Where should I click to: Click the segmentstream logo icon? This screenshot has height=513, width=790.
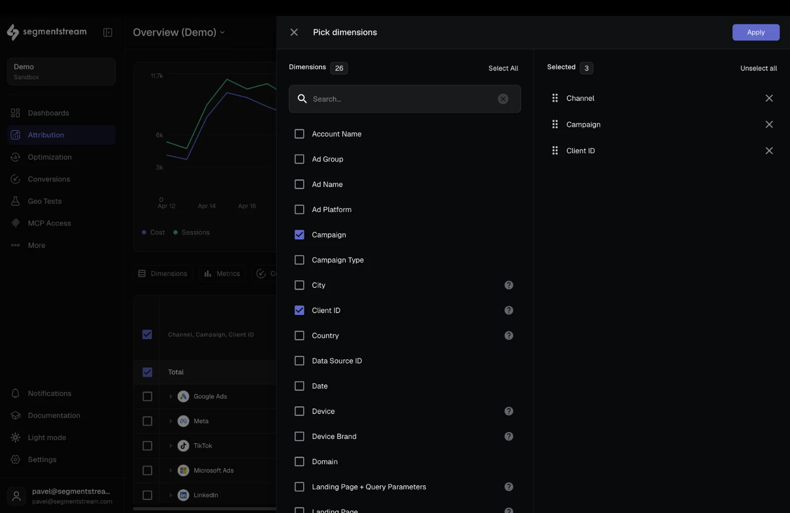point(13,32)
